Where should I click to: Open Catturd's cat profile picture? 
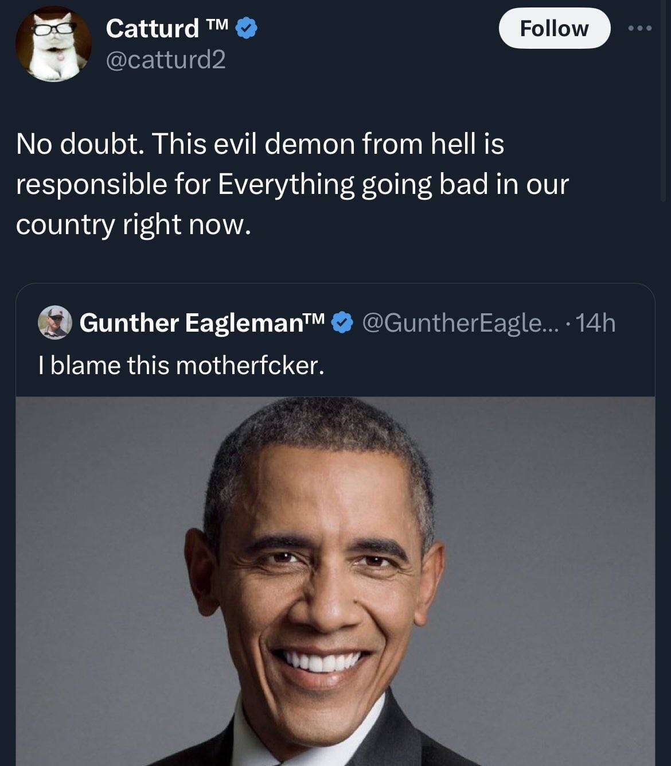(53, 45)
